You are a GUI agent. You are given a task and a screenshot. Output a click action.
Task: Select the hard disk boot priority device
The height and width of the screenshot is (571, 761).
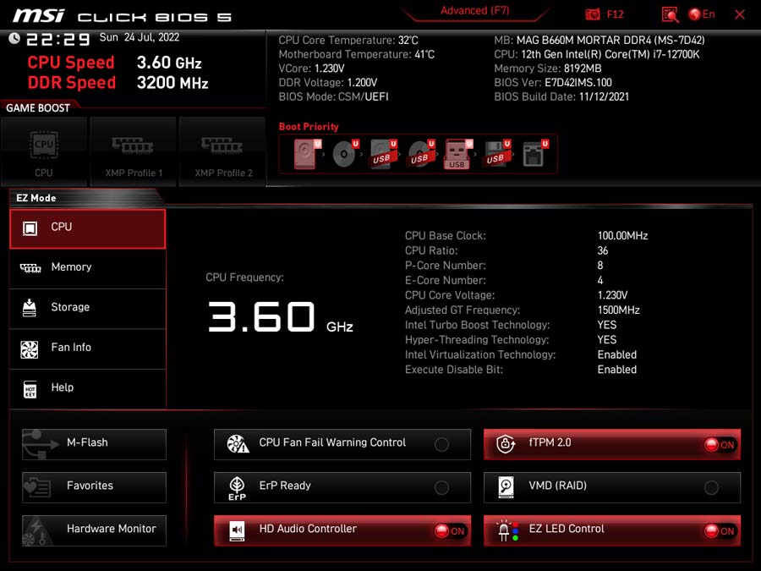(307, 154)
